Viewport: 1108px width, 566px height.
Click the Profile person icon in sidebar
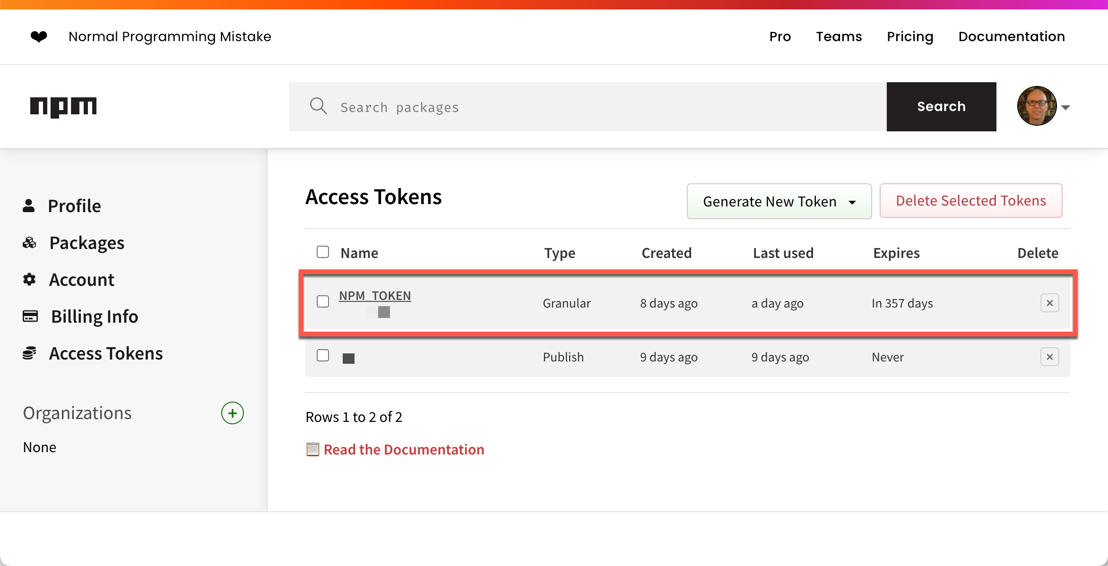(29, 206)
